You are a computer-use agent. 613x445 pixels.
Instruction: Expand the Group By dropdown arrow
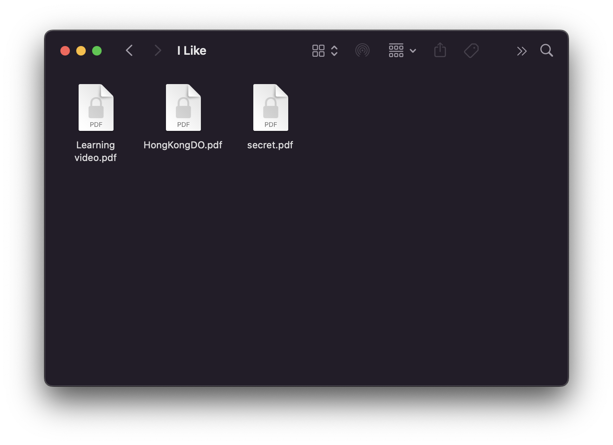tap(413, 51)
